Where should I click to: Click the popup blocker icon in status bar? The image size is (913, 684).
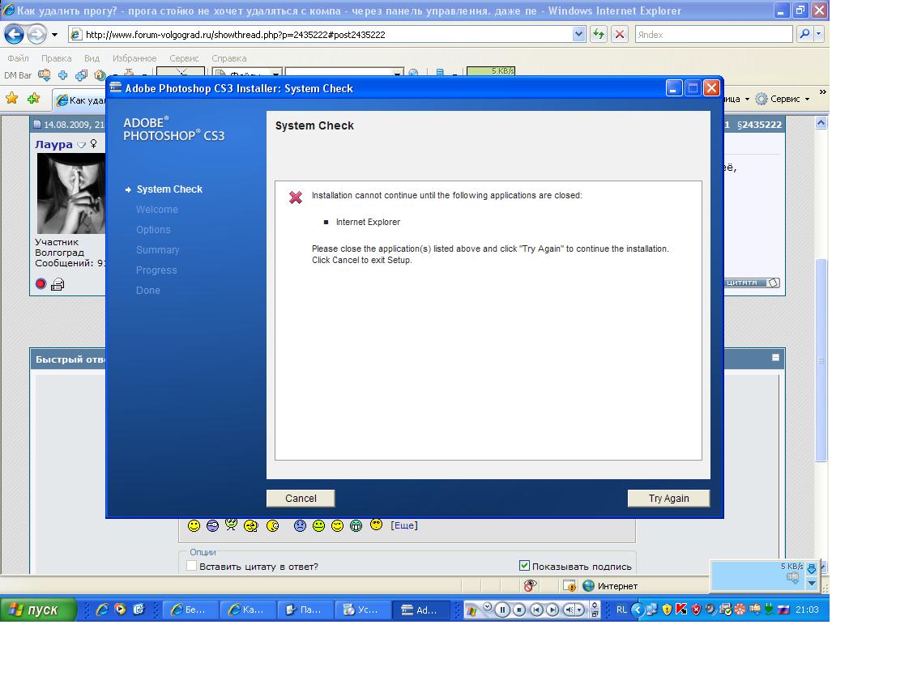tap(569, 586)
